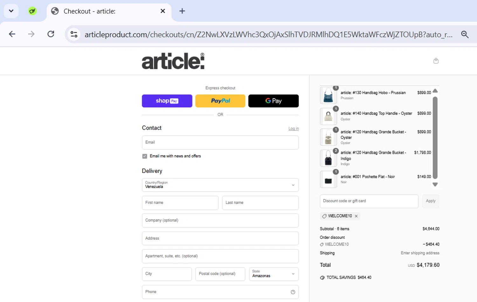The height and width of the screenshot is (302, 477).
Task: Click the Apartment, suite field
Action: pos(220,256)
